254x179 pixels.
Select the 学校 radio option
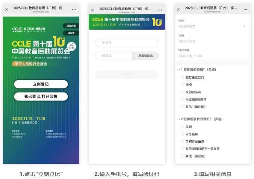pos(182,84)
